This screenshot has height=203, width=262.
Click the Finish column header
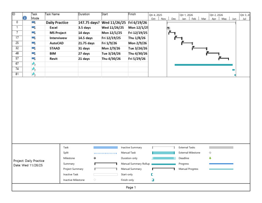point(138,16)
